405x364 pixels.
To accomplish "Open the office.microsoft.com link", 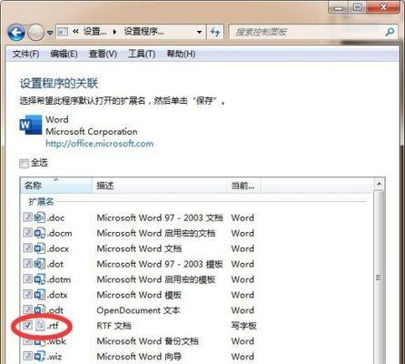I will point(100,144).
